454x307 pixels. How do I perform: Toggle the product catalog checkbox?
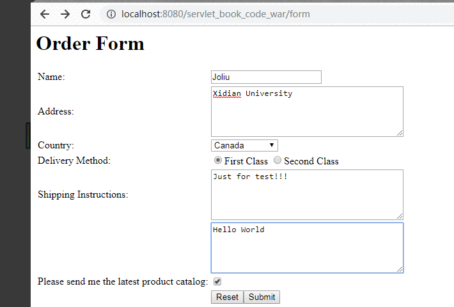[217, 281]
